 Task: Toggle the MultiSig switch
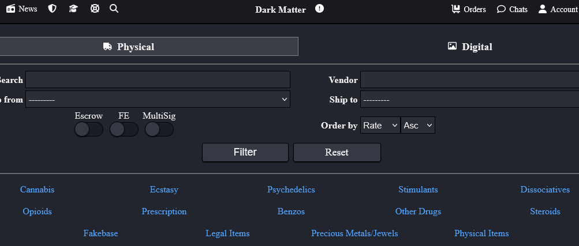[159, 130]
